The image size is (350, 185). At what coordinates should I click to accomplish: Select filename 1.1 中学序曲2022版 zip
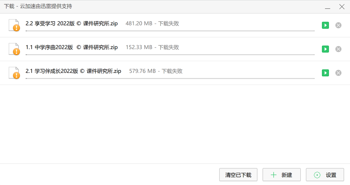pos(72,47)
